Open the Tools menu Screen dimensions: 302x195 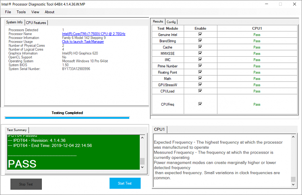pyautogui.click(x=21, y=12)
